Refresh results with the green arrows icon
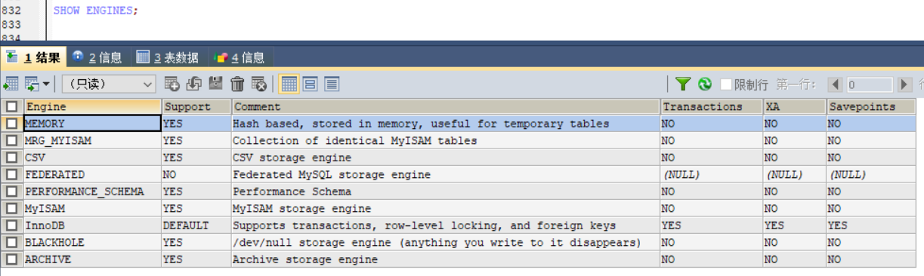Screen dimensions: 924x276 pos(705,84)
